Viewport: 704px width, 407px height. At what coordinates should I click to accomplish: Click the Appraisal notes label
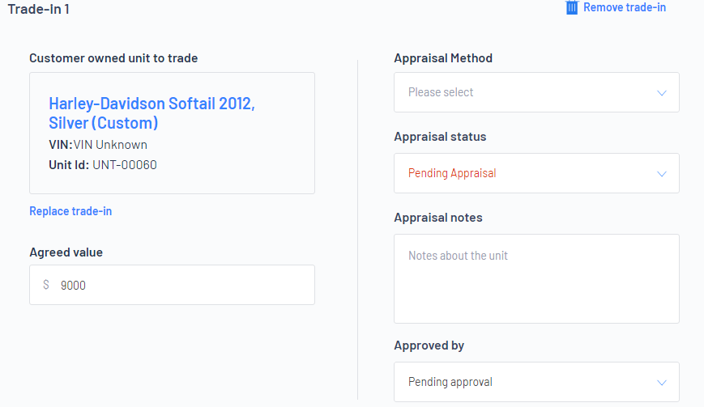coord(438,218)
